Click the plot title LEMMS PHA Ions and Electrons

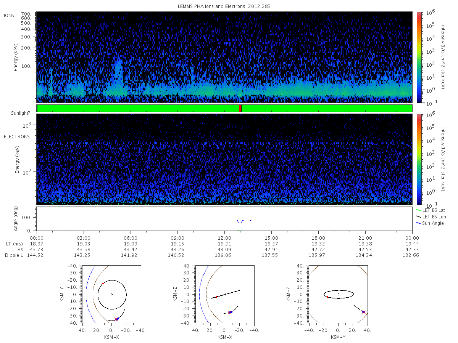click(224, 6)
